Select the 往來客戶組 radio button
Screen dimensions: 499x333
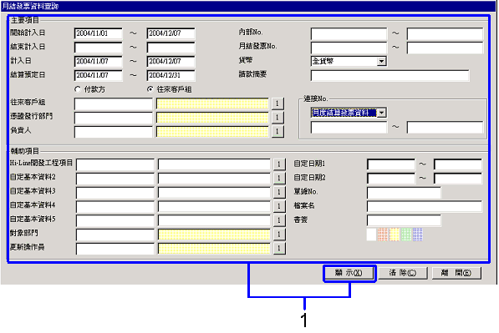[x=150, y=89]
